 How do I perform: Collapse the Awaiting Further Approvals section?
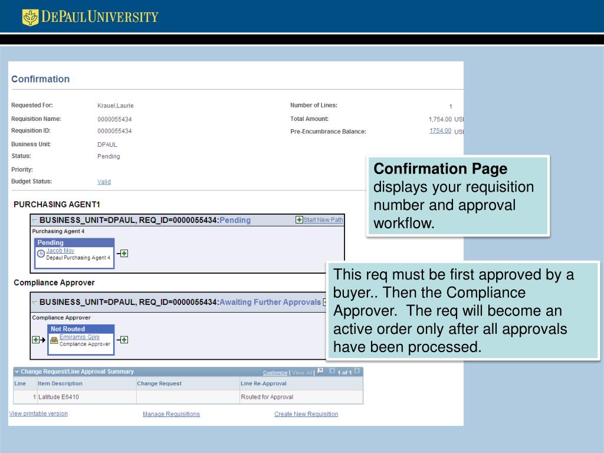click(x=35, y=302)
